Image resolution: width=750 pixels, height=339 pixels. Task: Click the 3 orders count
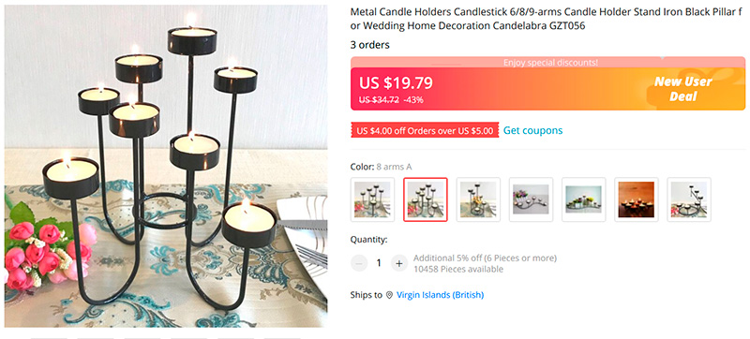point(369,45)
